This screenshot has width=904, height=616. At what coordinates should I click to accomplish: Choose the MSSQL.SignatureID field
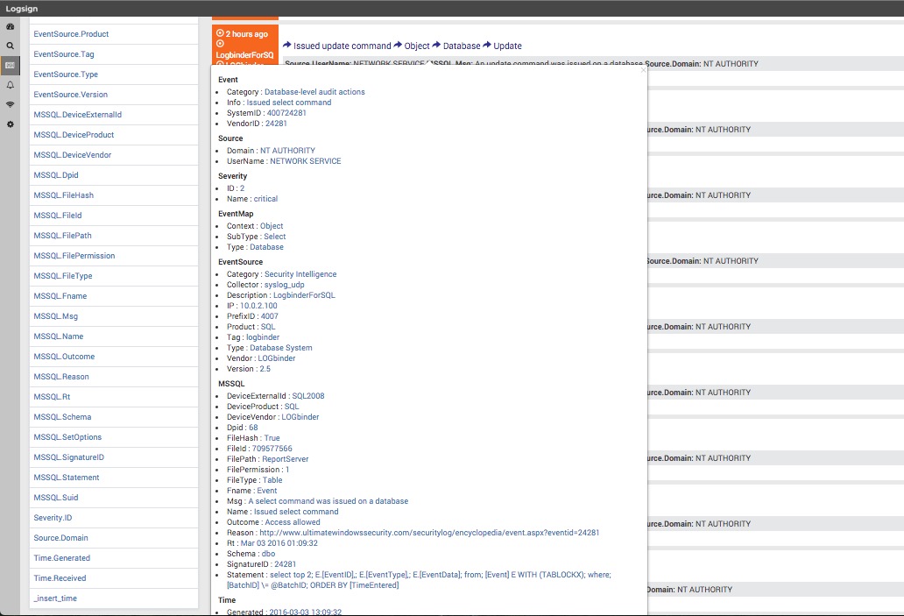(114, 458)
